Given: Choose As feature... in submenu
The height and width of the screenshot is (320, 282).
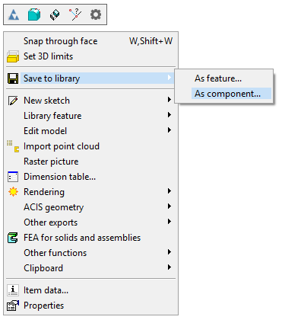Looking at the screenshot, I should 223,78.
